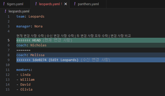165x96 pixels.
Task: Click line number 11 in the gutter
Action: (x=8, y=70)
